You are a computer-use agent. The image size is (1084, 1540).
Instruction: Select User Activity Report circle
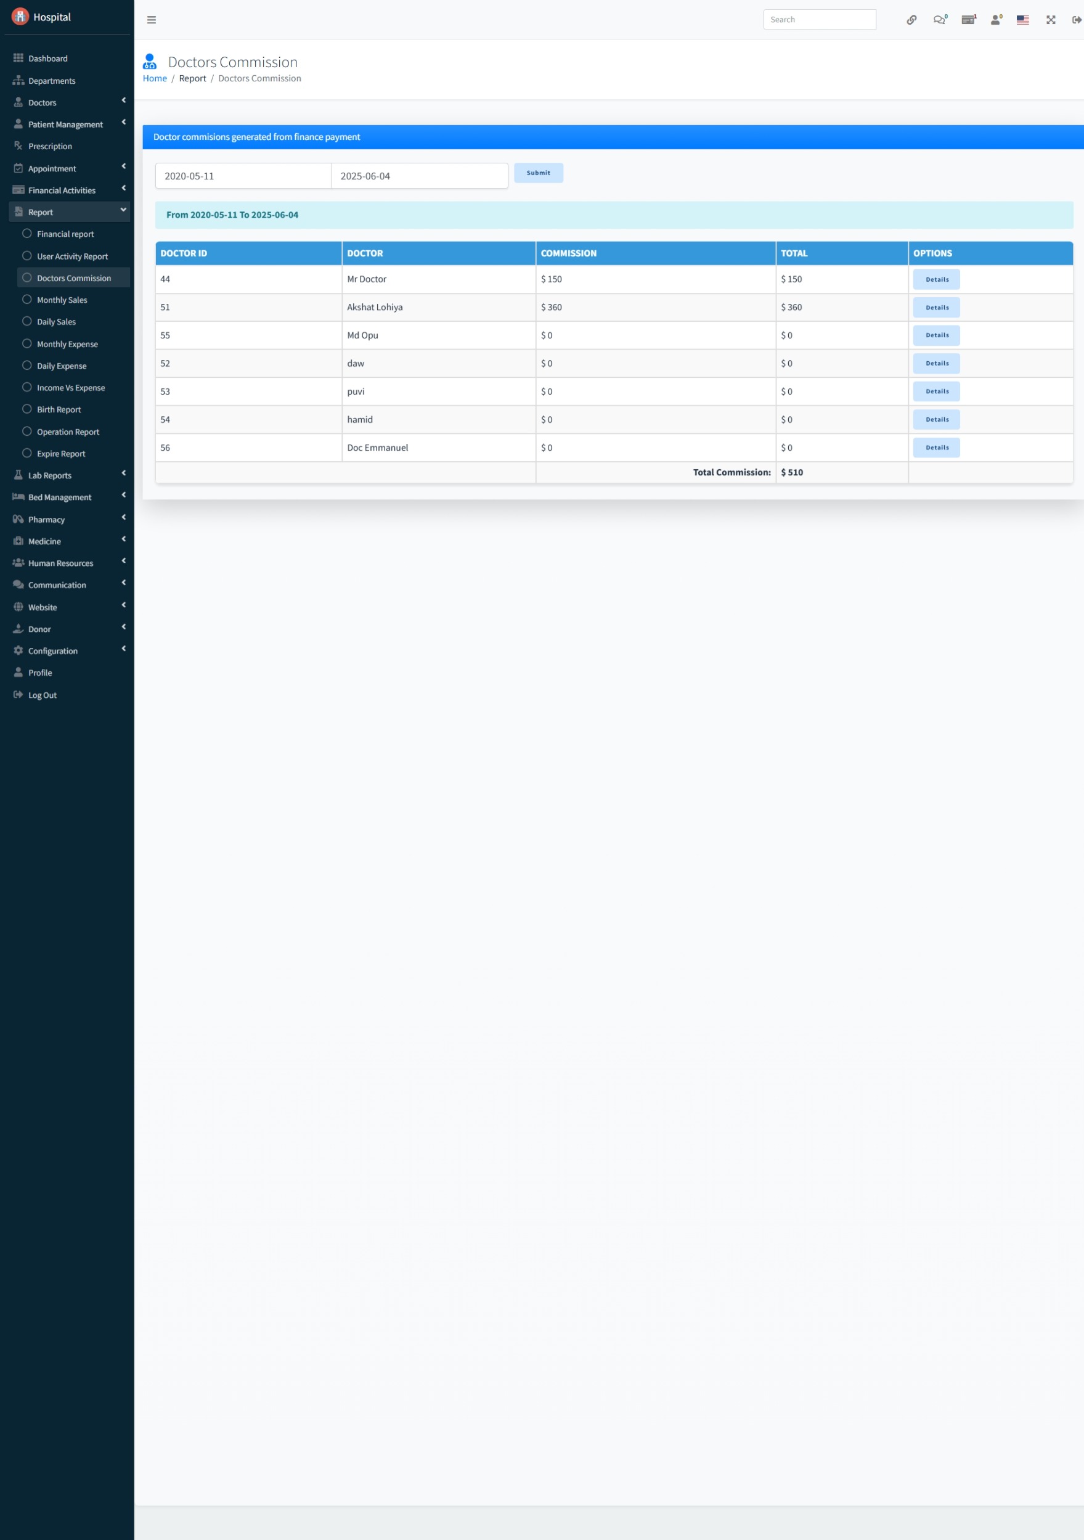[x=27, y=256]
